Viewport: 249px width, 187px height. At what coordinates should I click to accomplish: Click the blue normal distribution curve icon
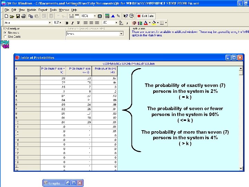point(113,16)
